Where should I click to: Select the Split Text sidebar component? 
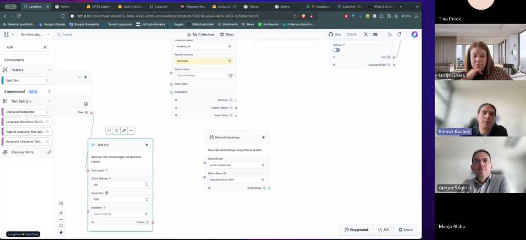27,81
